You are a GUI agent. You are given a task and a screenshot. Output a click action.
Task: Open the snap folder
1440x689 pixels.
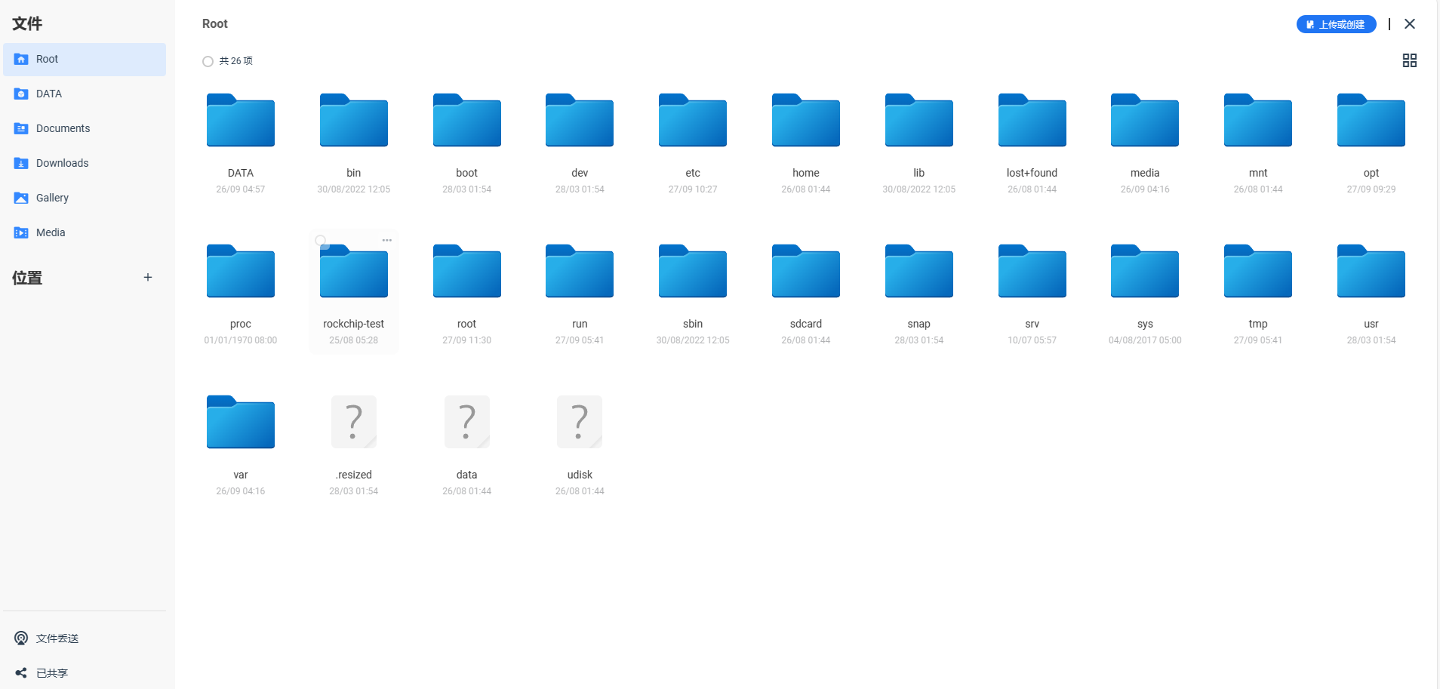tap(919, 271)
